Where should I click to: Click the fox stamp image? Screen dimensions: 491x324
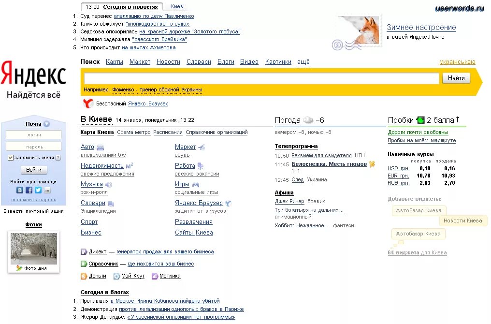(360, 31)
